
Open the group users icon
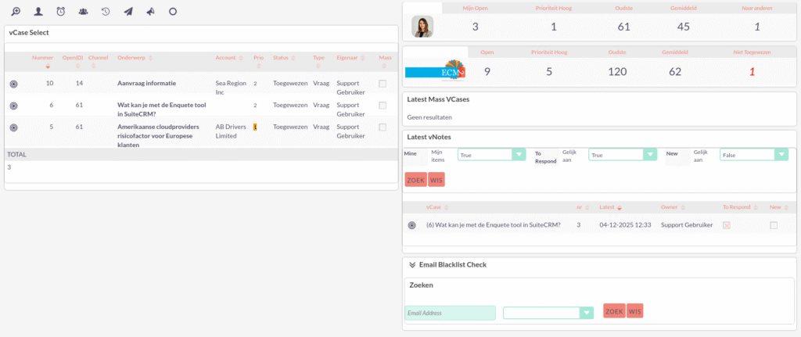[84, 12]
